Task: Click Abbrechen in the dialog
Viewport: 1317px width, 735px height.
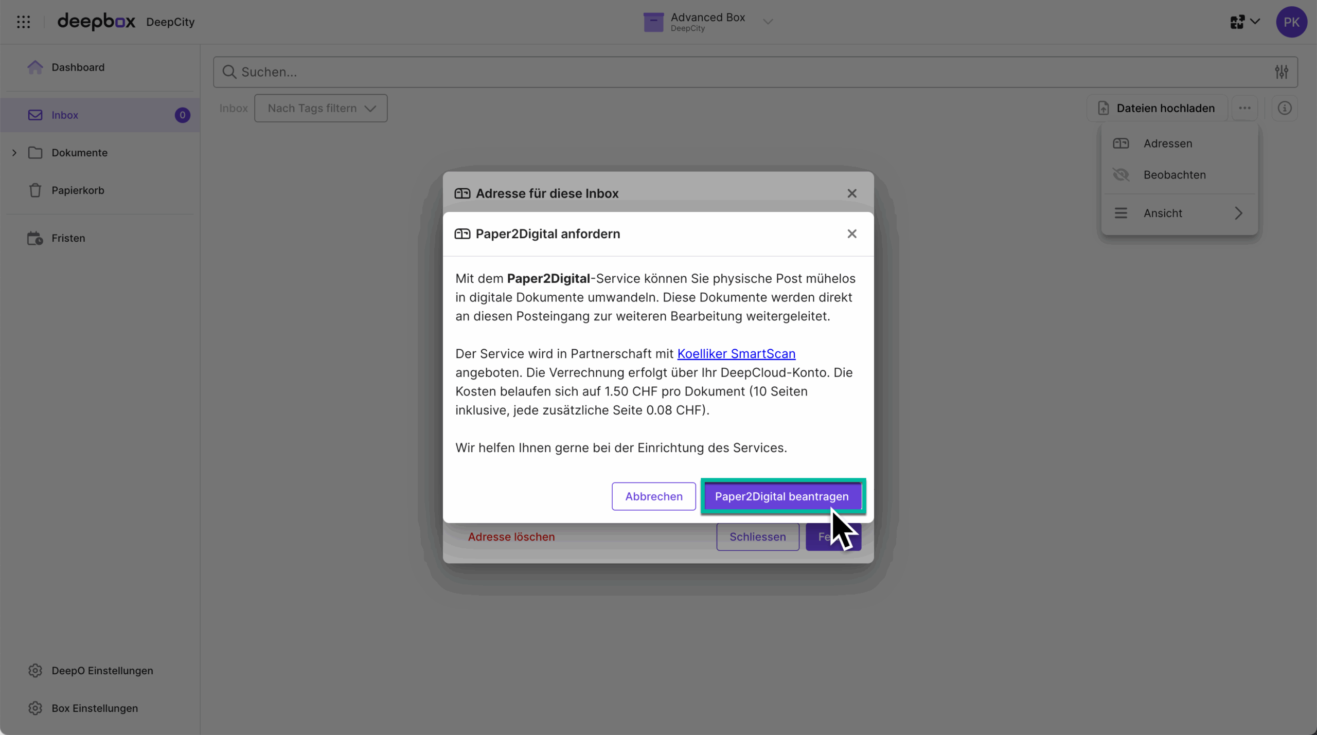Action: 654,496
